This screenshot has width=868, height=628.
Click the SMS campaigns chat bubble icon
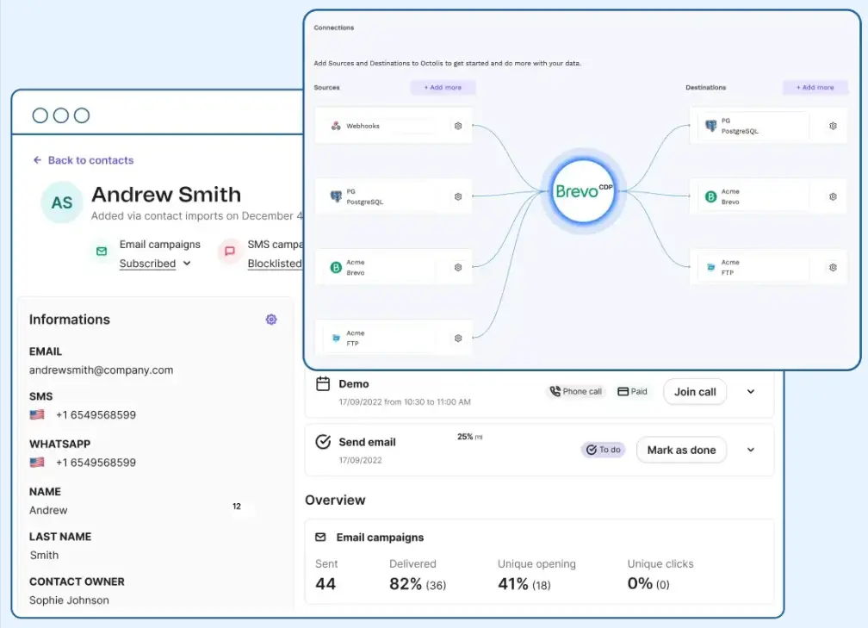click(x=230, y=252)
